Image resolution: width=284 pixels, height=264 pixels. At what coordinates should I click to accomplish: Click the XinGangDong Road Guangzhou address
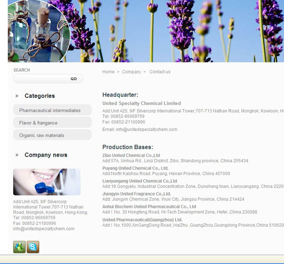(x=193, y=225)
